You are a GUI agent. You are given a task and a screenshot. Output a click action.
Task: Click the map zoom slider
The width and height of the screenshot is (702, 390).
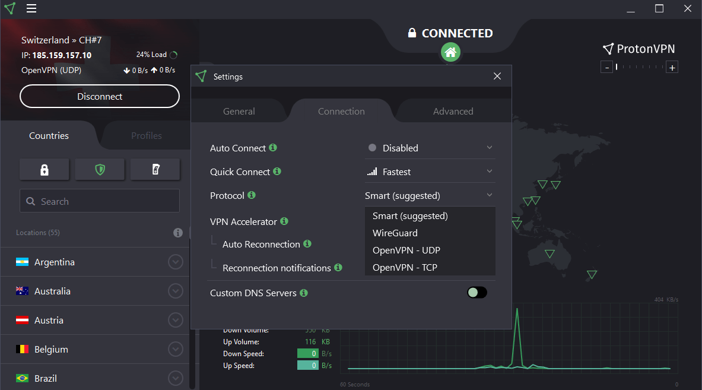[639, 68]
